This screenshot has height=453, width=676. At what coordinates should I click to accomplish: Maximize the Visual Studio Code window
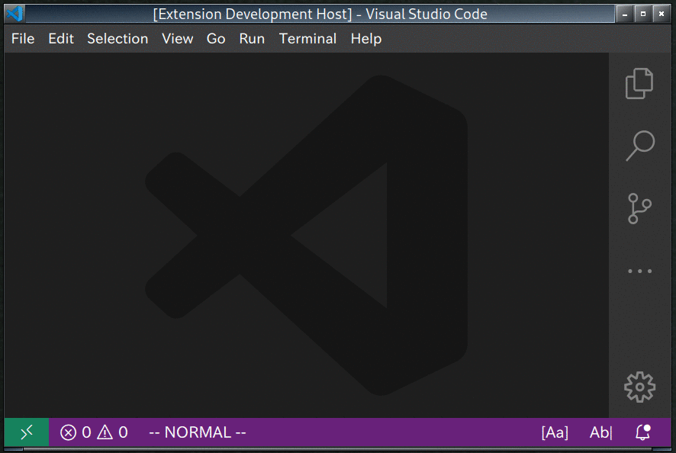pos(642,14)
